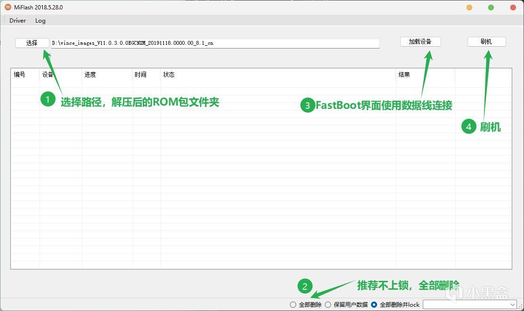
Task: Click the 编号 column header
Action: point(20,74)
